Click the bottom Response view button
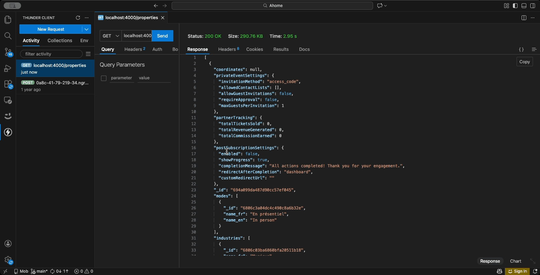Viewport: 540px width, 275px height. pyautogui.click(x=490, y=261)
